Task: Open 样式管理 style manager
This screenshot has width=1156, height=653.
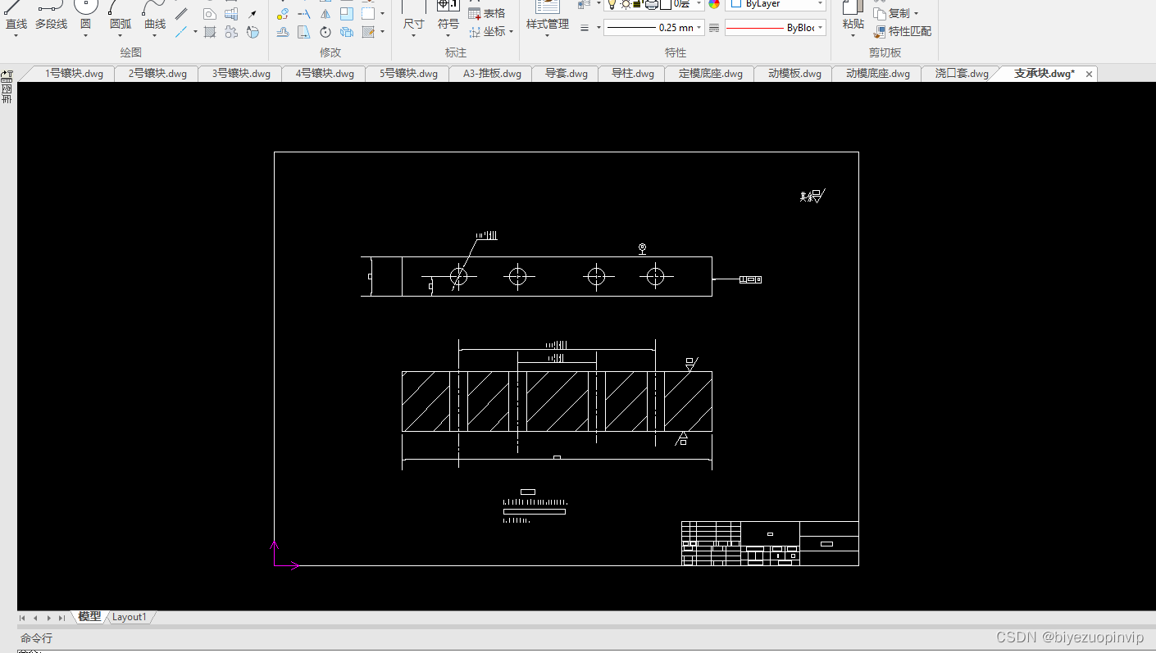Action: tap(548, 15)
